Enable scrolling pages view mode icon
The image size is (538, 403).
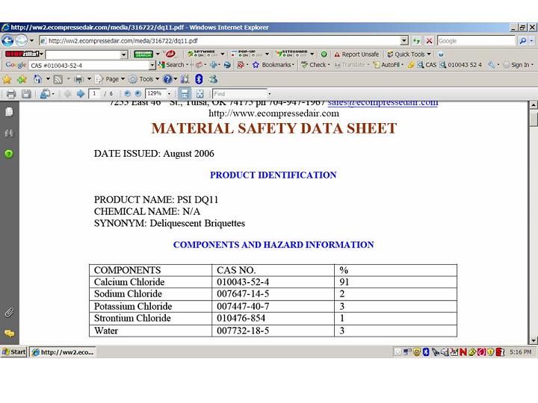coord(185,93)
